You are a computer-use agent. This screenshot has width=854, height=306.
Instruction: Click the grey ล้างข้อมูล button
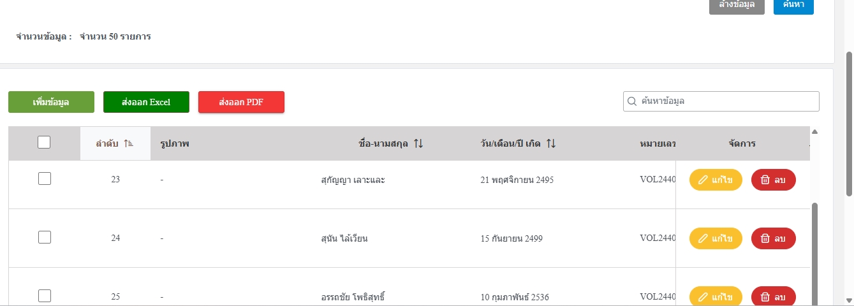point(737,6)
